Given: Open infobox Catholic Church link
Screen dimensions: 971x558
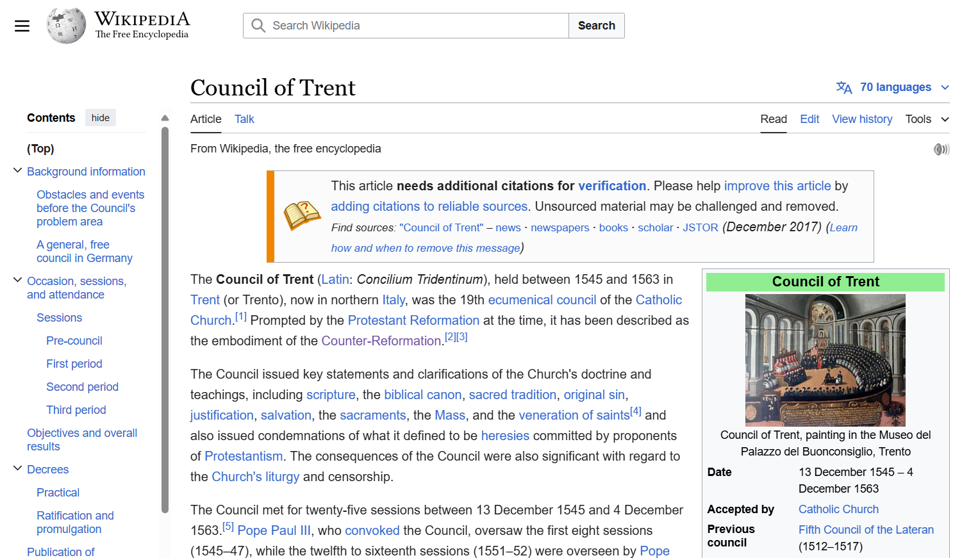Looking at the screenshot, I should pyautogui.click(x=838, y=509).
